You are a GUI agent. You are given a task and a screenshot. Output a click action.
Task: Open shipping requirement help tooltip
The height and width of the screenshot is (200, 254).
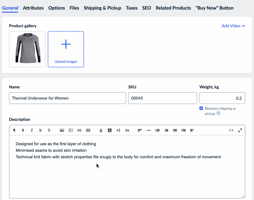tap(219, 114)
